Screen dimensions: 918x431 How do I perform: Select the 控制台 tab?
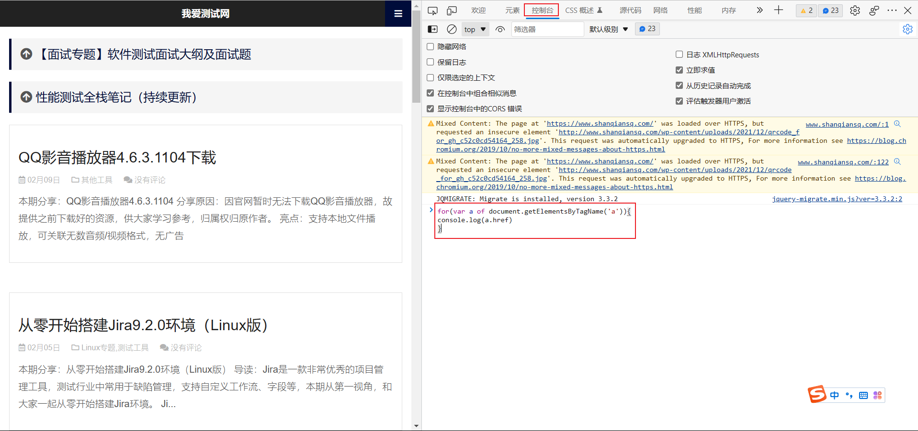pos(542,10)
